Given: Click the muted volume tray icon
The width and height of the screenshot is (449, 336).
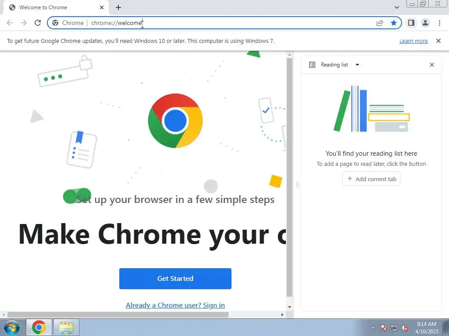Looking at the screenshot, I should click(x=405, y=328).
